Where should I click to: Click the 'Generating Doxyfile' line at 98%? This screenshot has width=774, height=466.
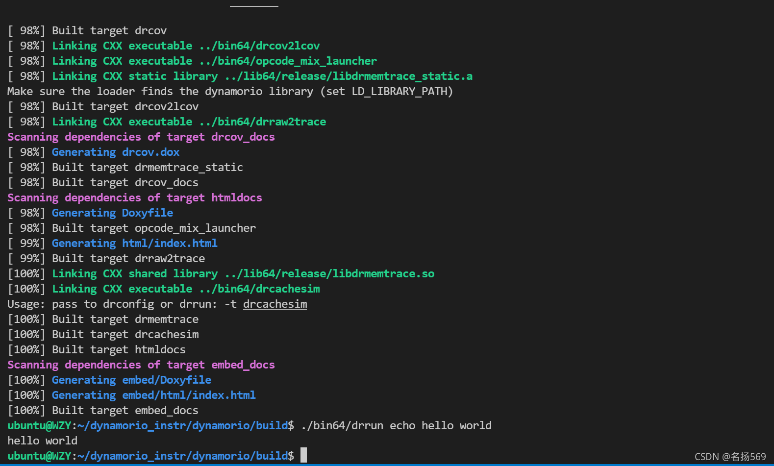click(90, 213)
